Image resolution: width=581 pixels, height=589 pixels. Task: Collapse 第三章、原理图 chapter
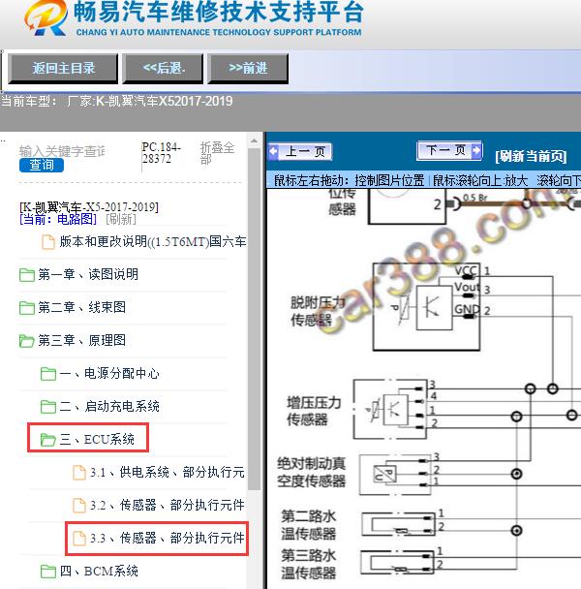coord(82,341)
